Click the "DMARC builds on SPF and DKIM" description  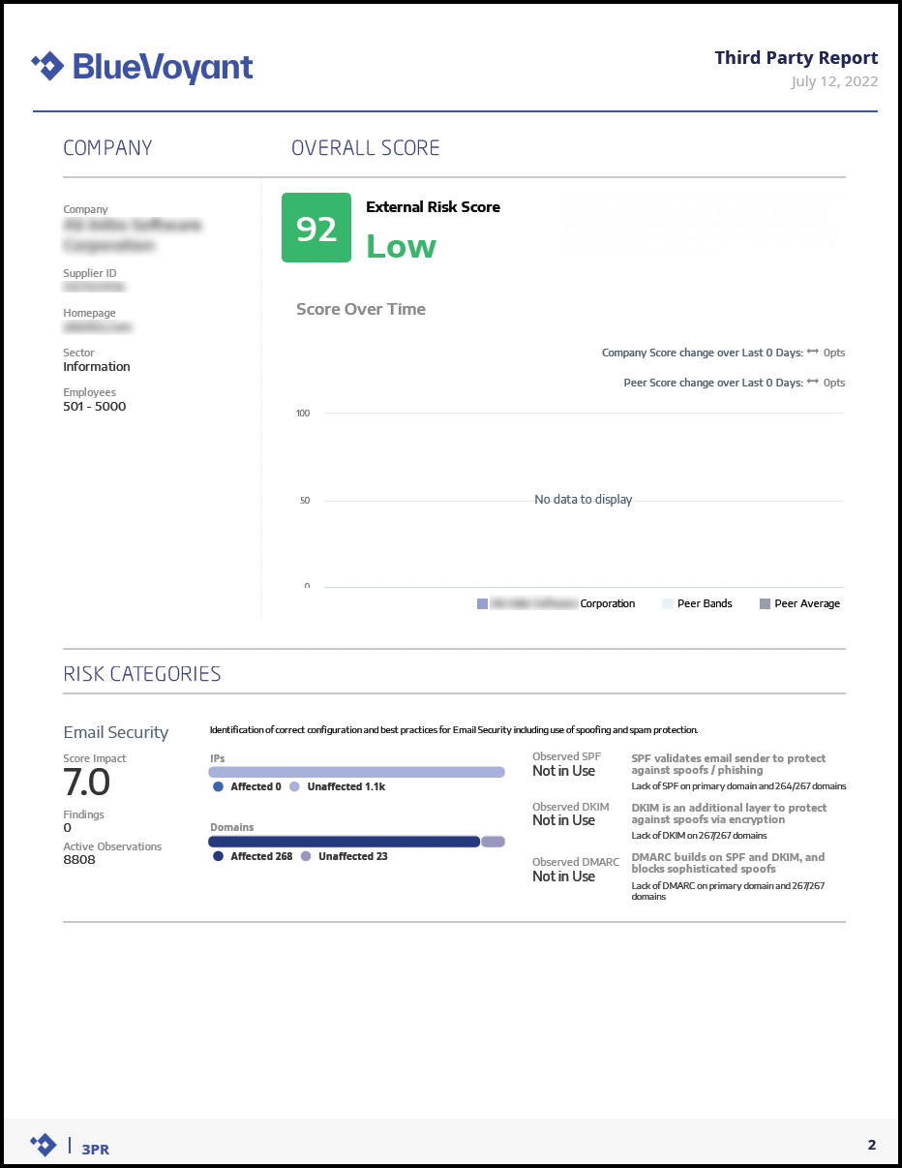click(x=728, y=863)
